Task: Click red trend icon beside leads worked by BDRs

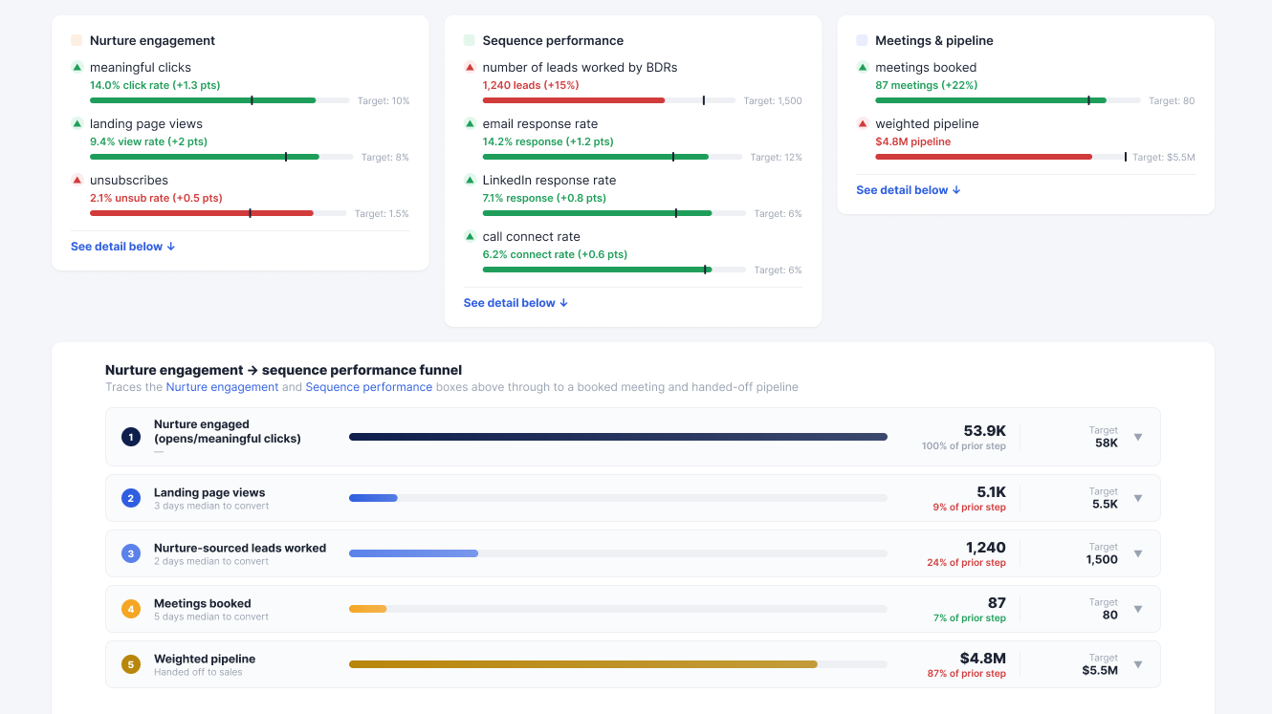Action: coord(470,68)
